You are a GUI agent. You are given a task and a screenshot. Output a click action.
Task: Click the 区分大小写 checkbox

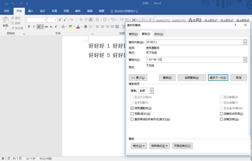(132, 97)
